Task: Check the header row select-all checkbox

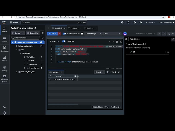Action: click(50, 76)
